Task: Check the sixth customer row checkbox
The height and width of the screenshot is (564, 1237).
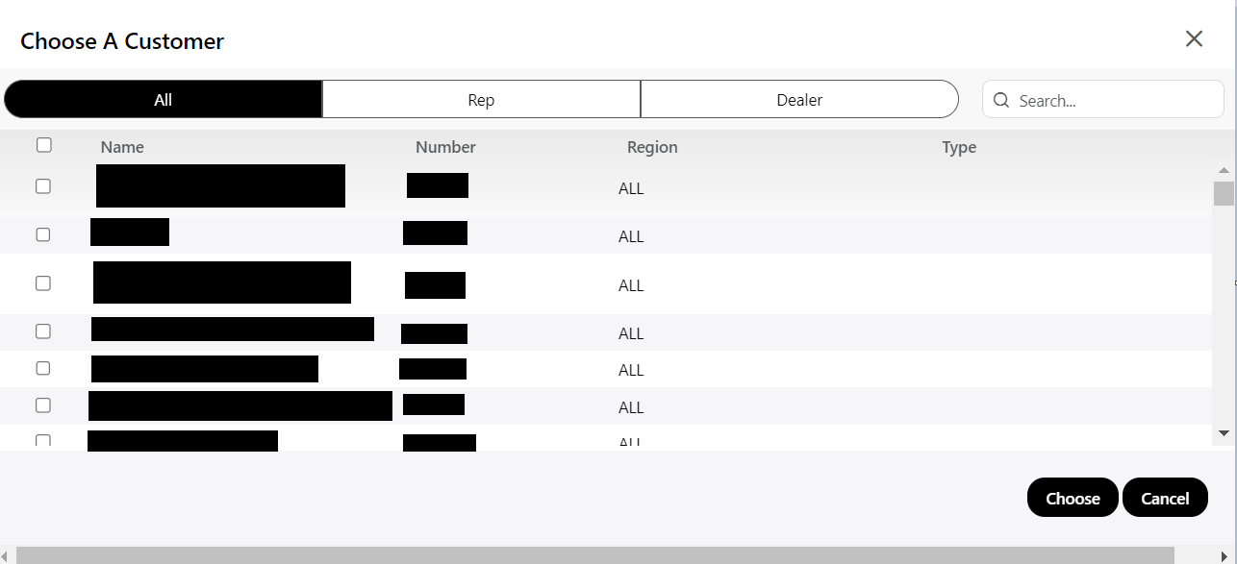Action: coord(43,405)
